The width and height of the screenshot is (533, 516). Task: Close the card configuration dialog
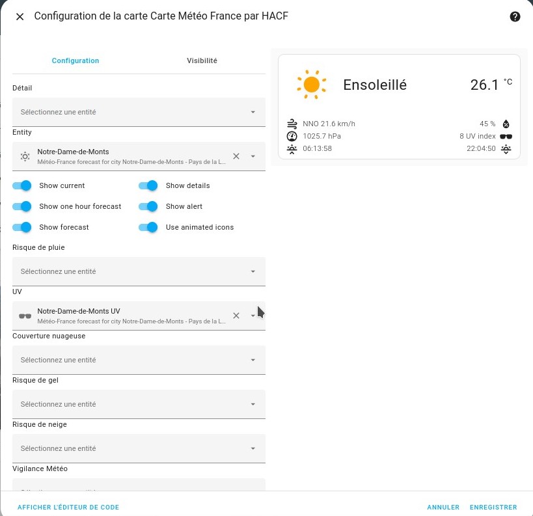click(x=20, y=17)
